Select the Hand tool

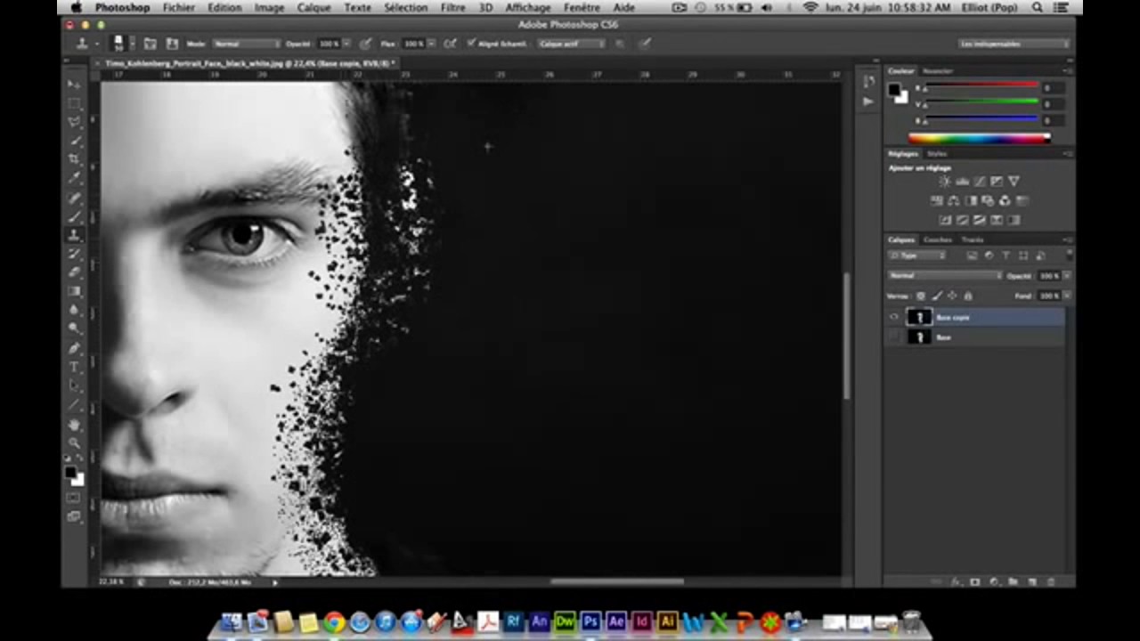point(75,424)
